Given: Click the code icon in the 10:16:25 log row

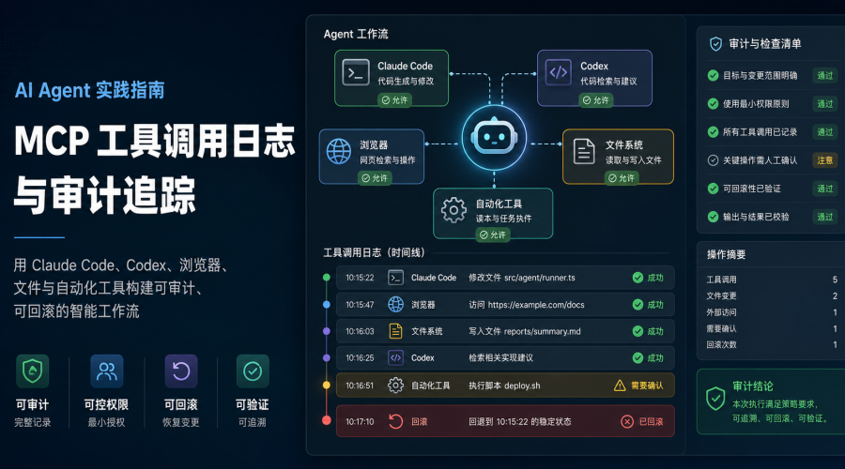Looking at the screenshot, I should click(x=395, y=357).
